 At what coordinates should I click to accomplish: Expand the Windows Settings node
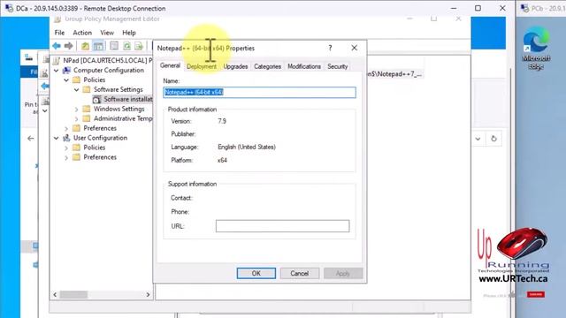[77, 109]
